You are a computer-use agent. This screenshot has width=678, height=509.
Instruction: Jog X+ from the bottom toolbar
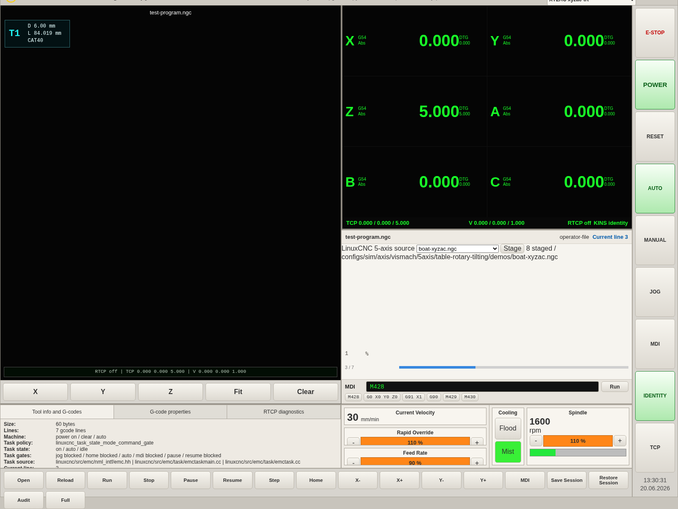click(400, 480)
